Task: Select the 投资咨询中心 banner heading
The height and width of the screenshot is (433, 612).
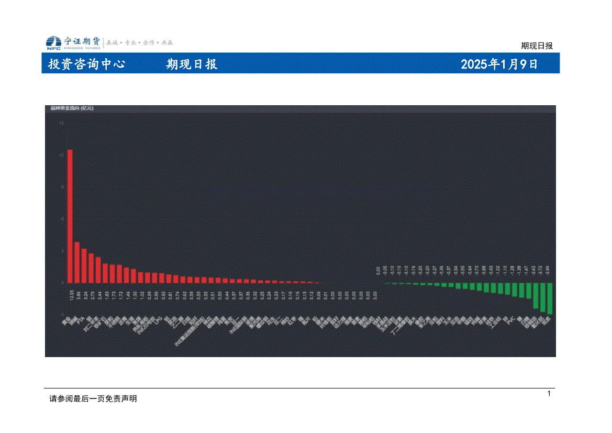Action: [87, 64]
